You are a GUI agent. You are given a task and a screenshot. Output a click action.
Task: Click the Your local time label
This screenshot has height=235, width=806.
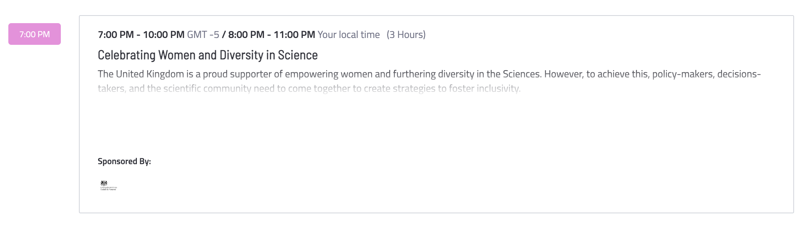tap(349, 35)
